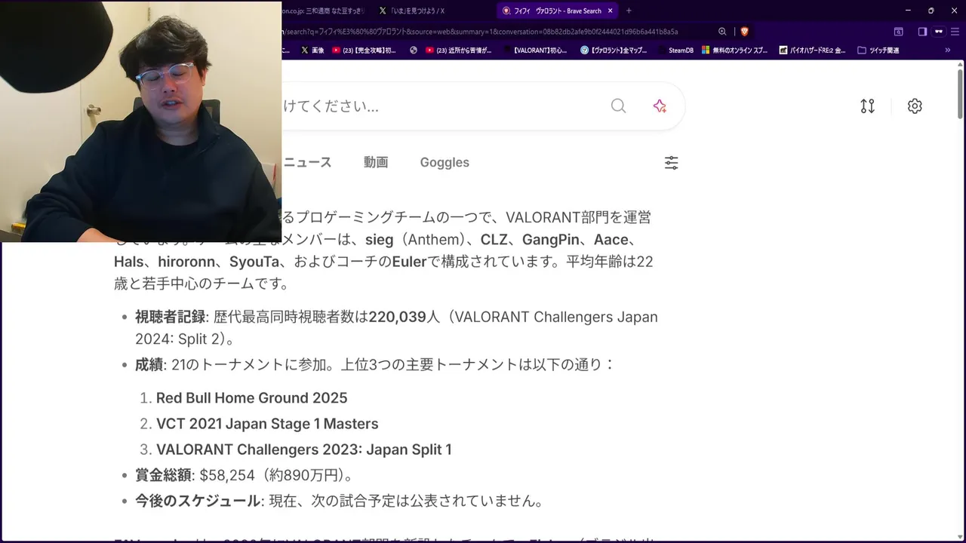Open the 【ヴァロラント】全マップ bookmark

614,51
